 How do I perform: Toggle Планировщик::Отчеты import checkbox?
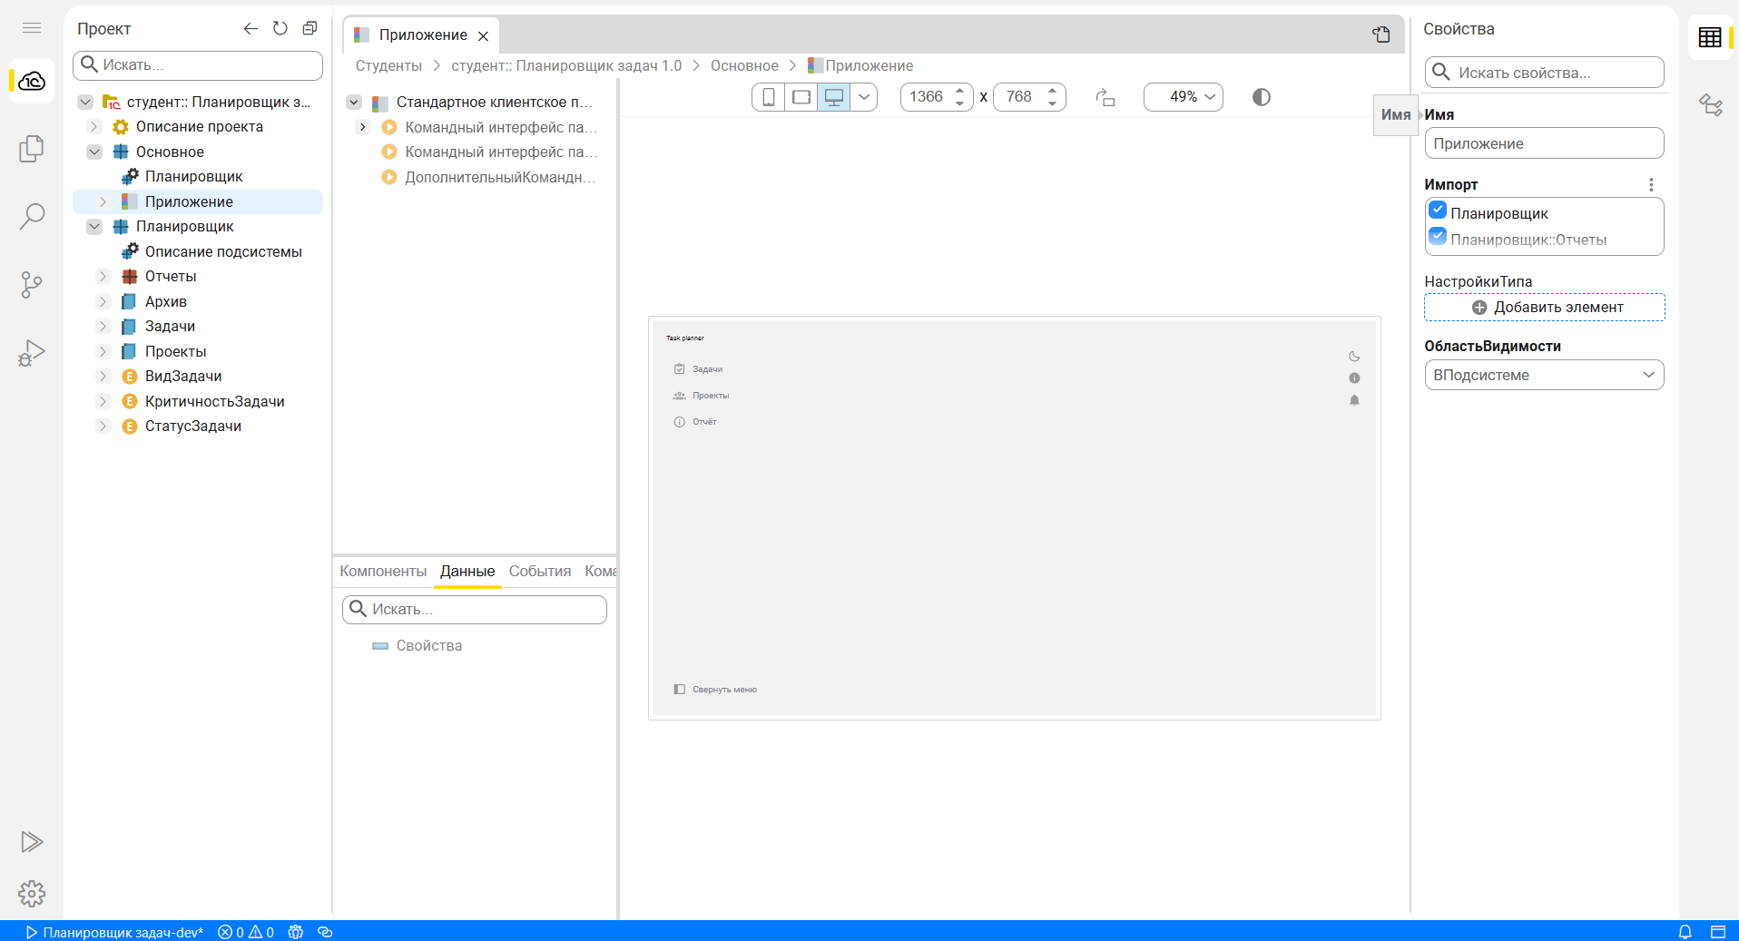(1438, 238)
